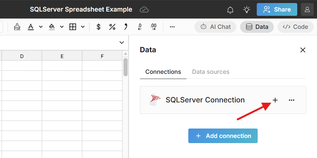Apply currency dollar format
The width and height of the screenshot is (317, 158).
(99, 27)
